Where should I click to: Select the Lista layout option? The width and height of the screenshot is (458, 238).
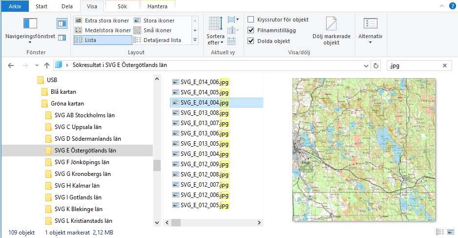[x=103, y=40]
